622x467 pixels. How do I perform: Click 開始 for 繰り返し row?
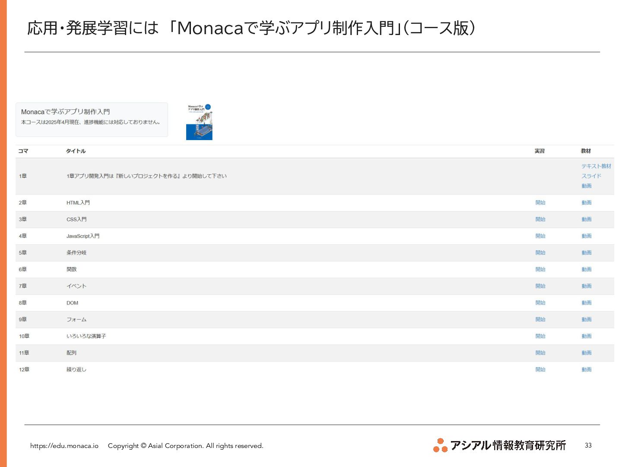tap(540, 370)
